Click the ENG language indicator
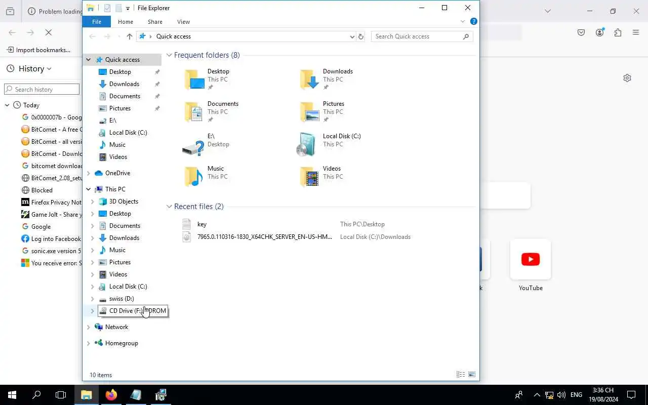 pos(576,395)
